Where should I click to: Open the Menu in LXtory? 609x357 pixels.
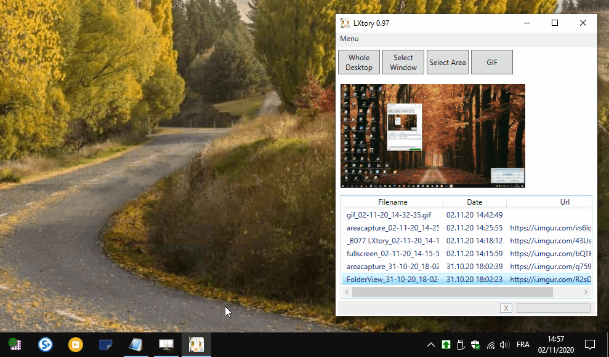pos(349,39)
